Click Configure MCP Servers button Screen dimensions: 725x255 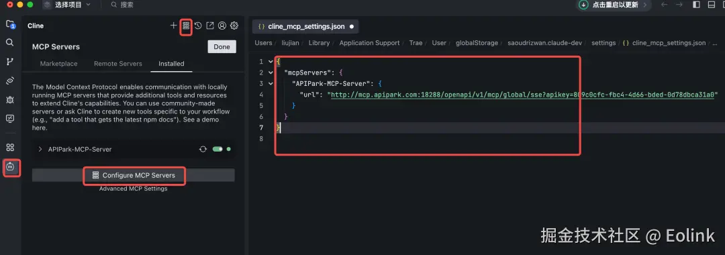click(x=134, y=176)
